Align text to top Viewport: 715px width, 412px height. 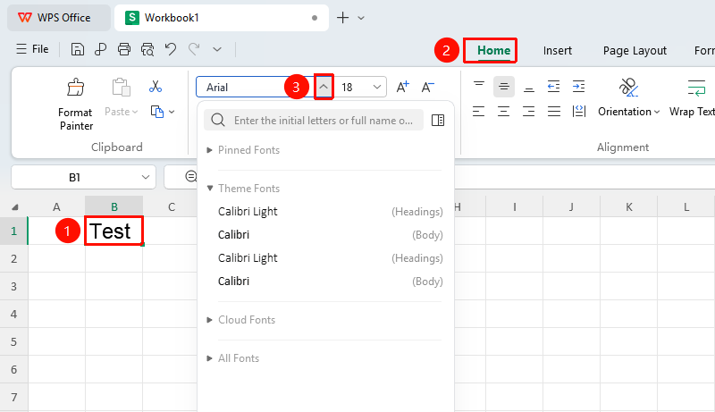pos(479,86)
